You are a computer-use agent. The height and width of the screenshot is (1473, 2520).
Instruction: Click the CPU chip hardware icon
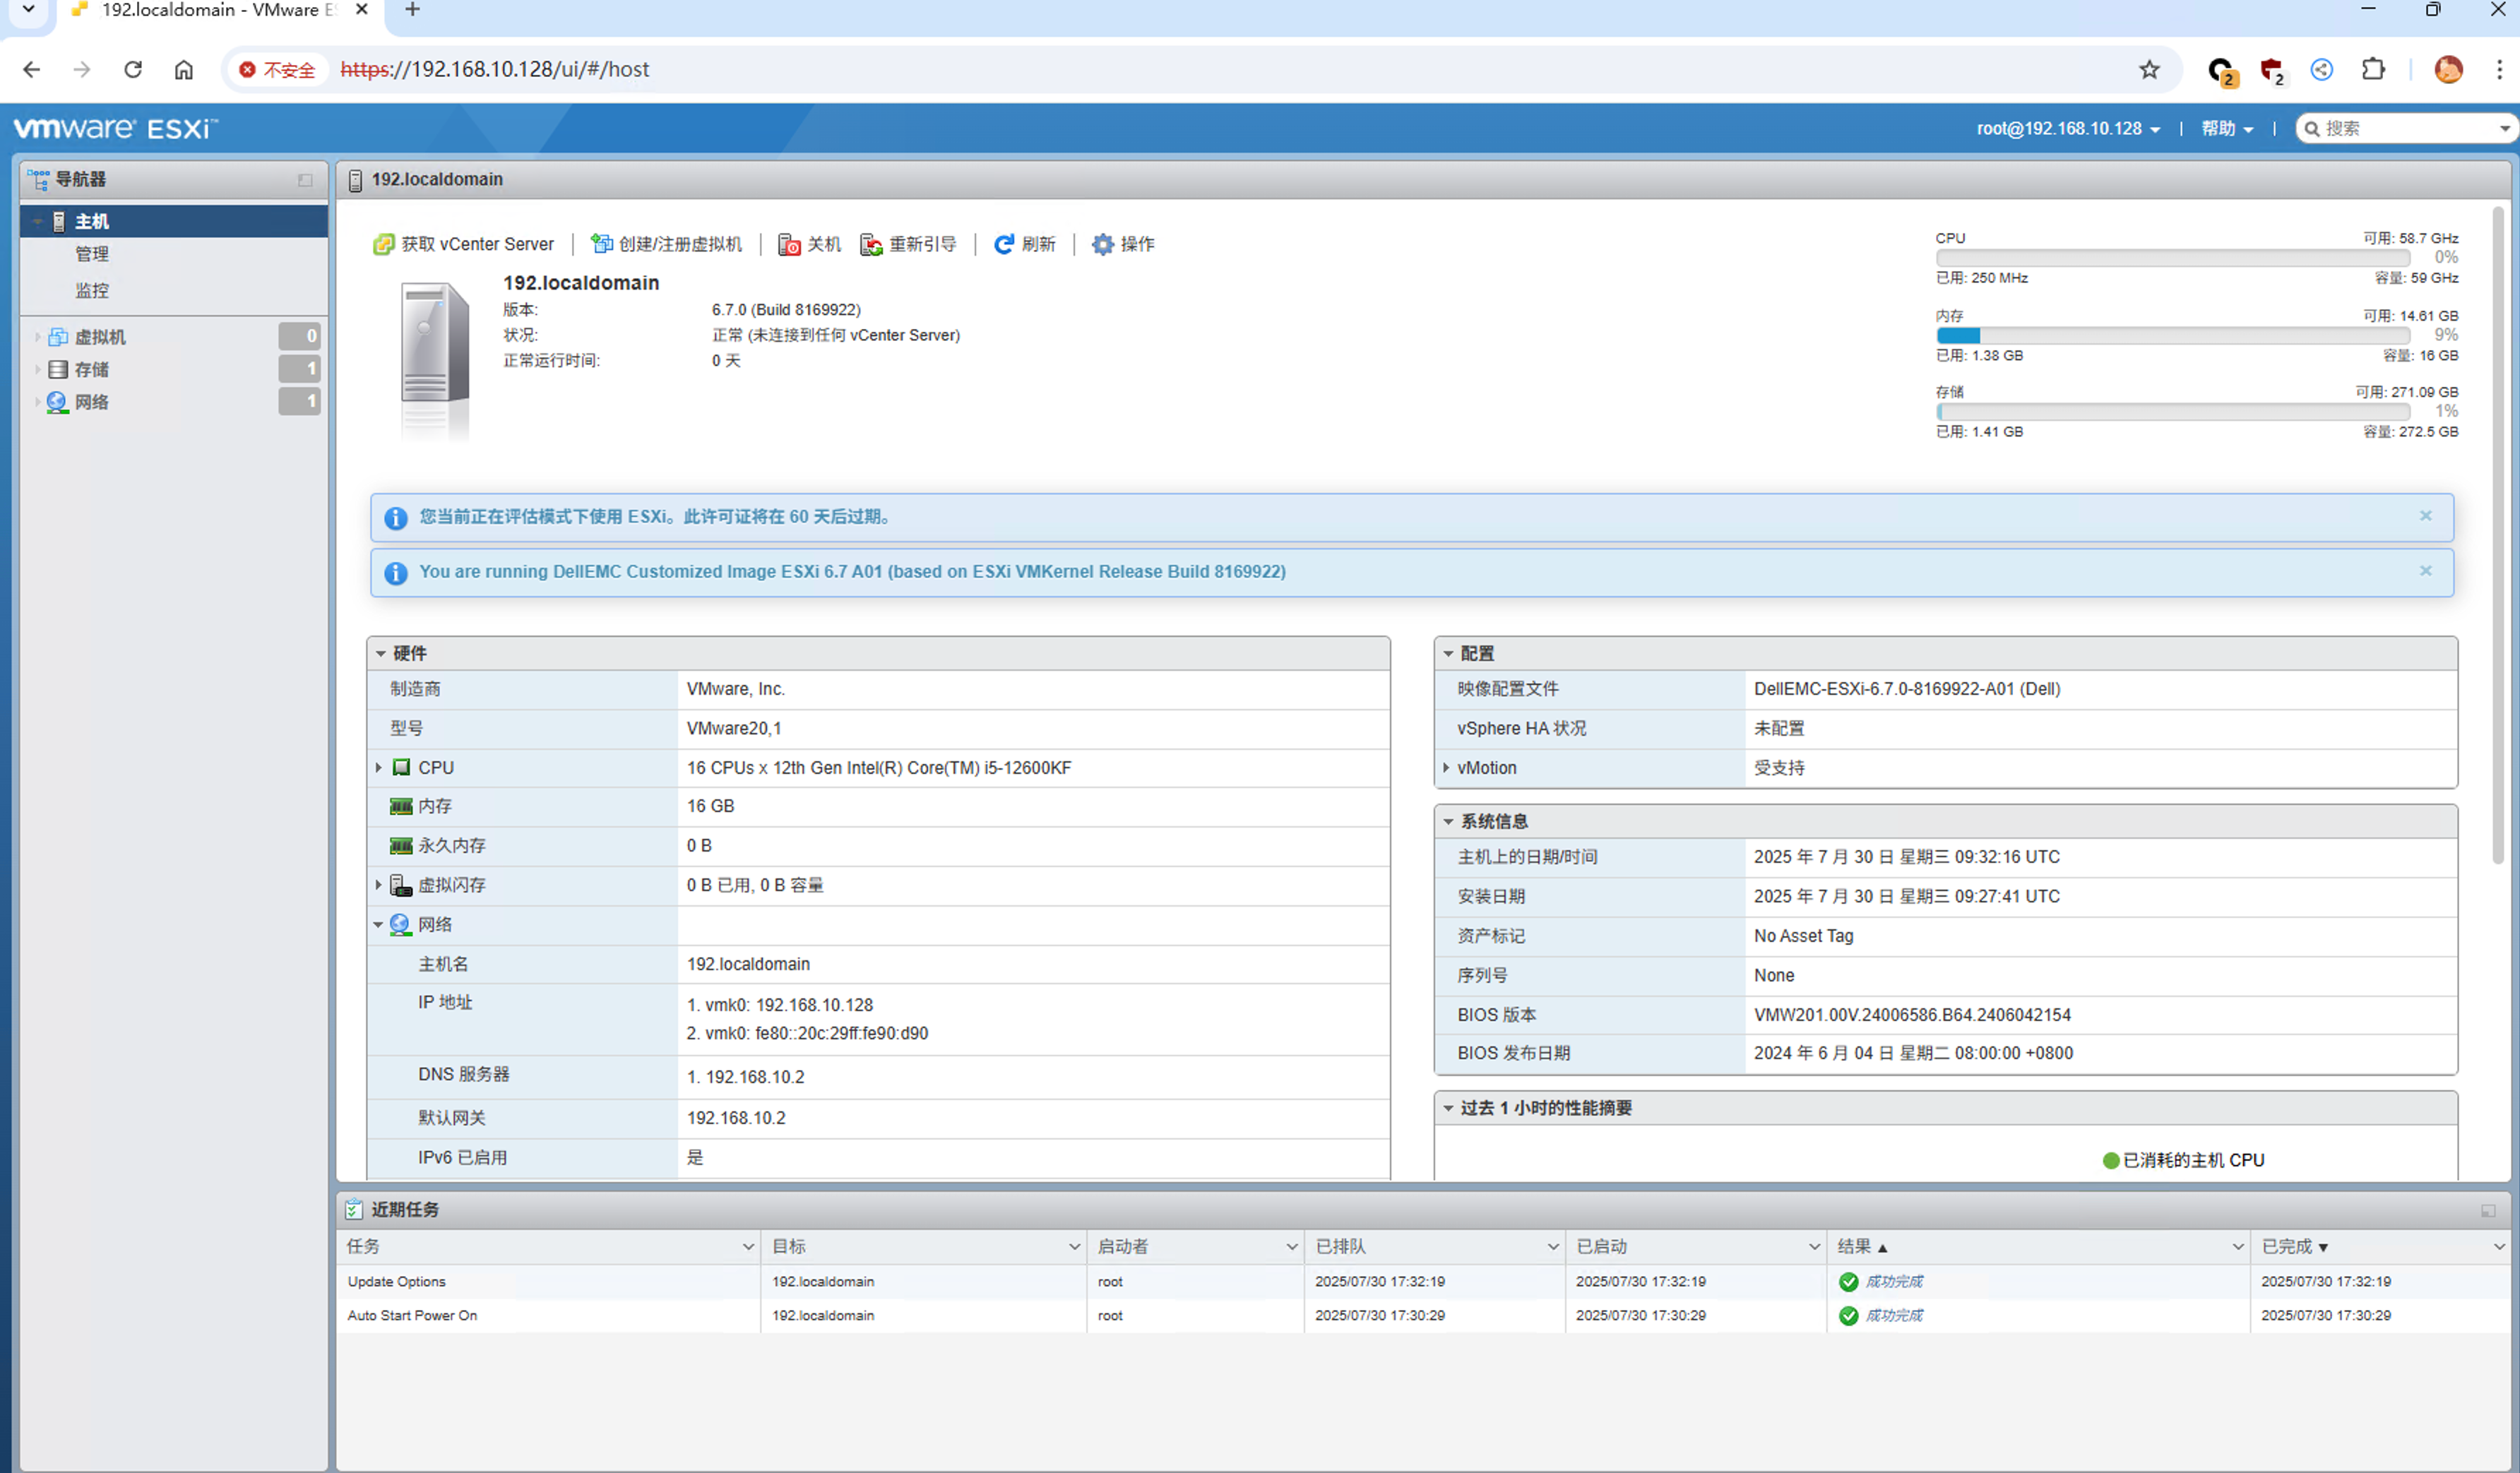(x=401, y=768)
